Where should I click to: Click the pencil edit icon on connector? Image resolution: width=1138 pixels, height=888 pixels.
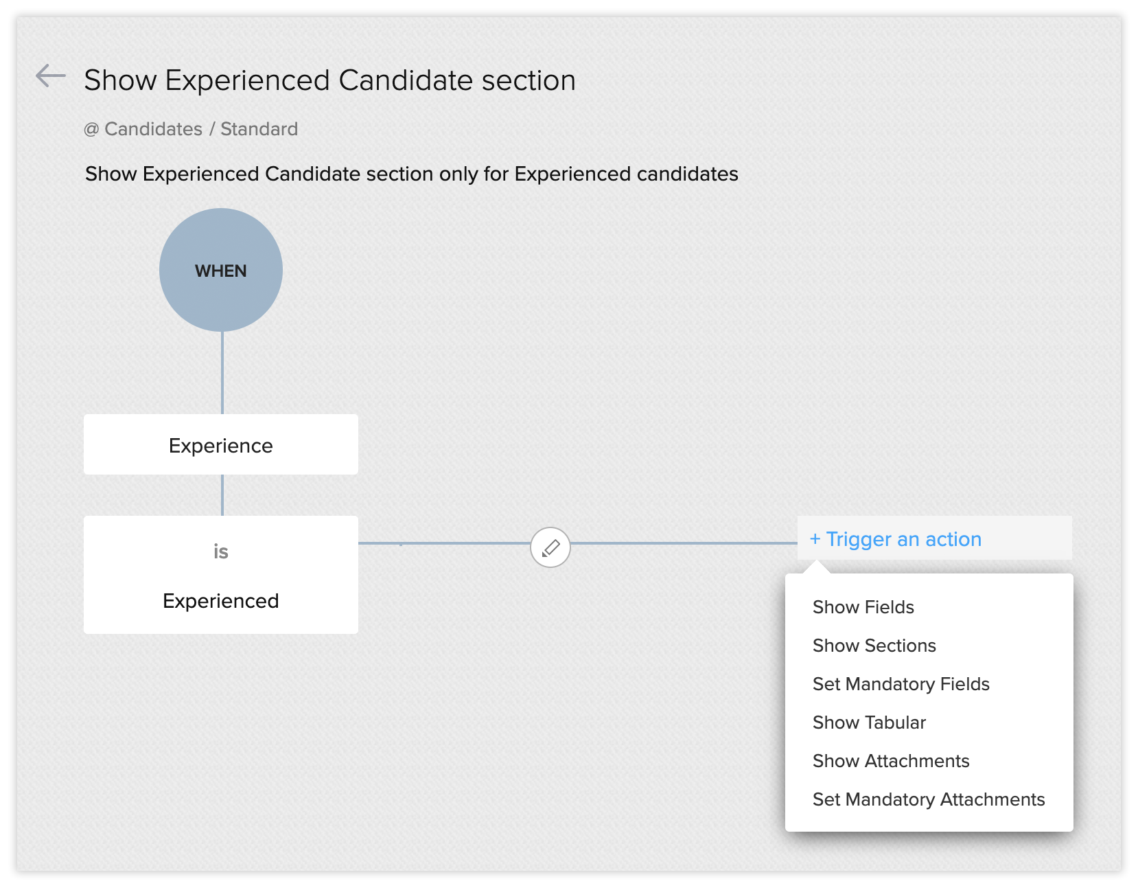tap(550, 547)
